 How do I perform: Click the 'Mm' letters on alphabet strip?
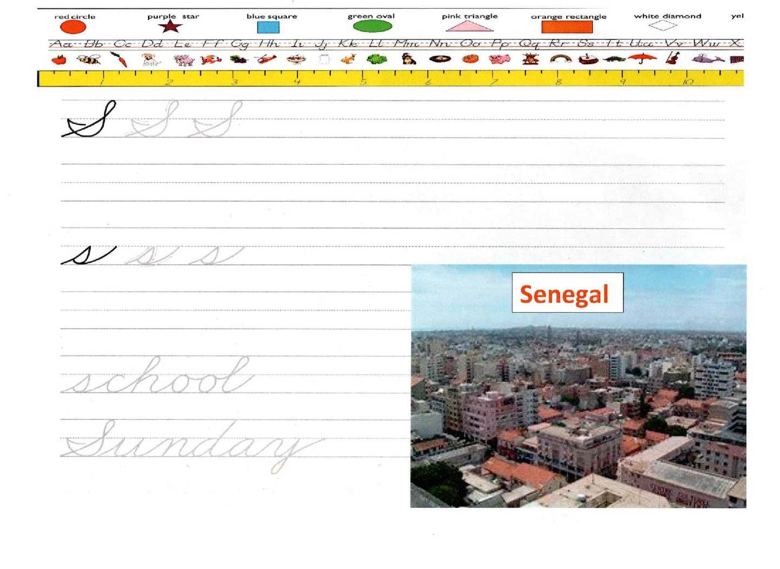[x=406, y=43]
